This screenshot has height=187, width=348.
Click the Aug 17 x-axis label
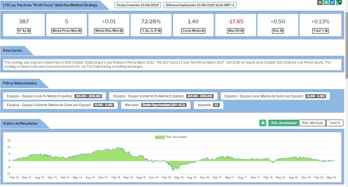click(242, 178)
